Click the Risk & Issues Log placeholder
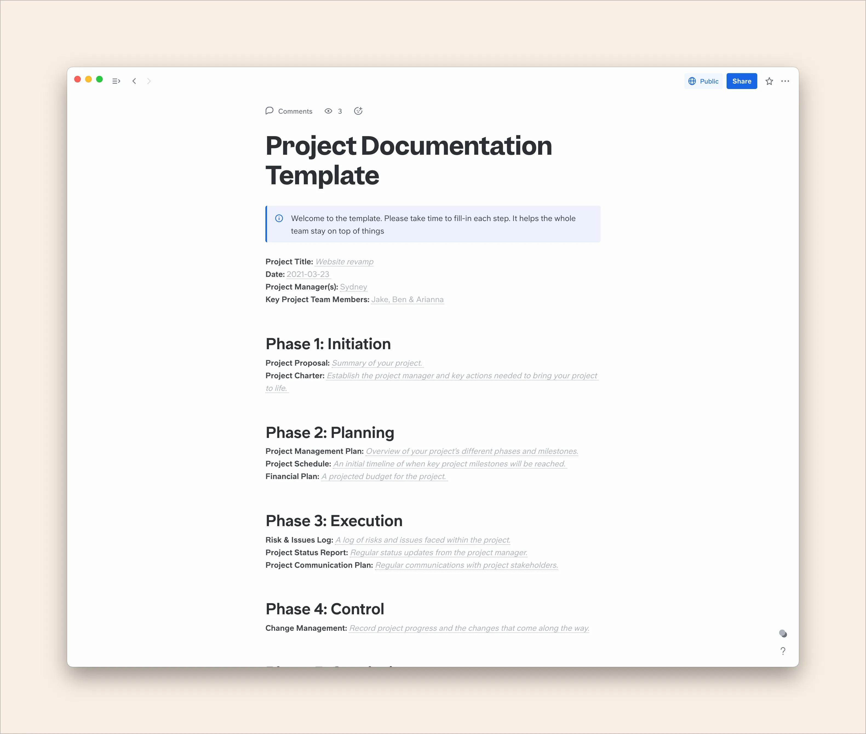 point(423,540)
